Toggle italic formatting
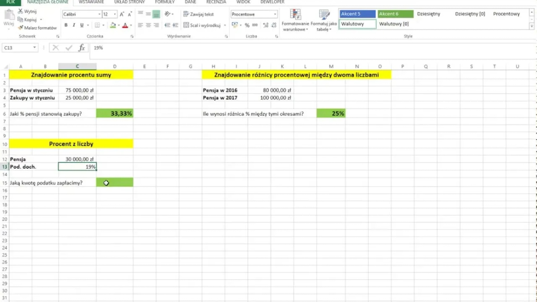The width and height of the screenshot is (537, 302). (73, 26)
